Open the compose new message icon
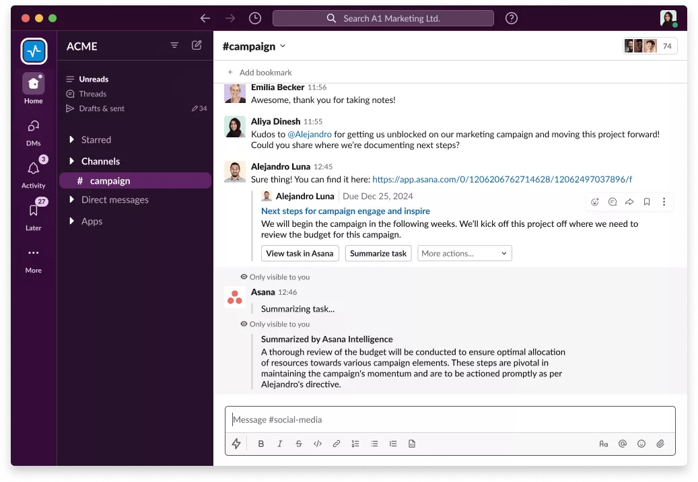 click(197, 46)
